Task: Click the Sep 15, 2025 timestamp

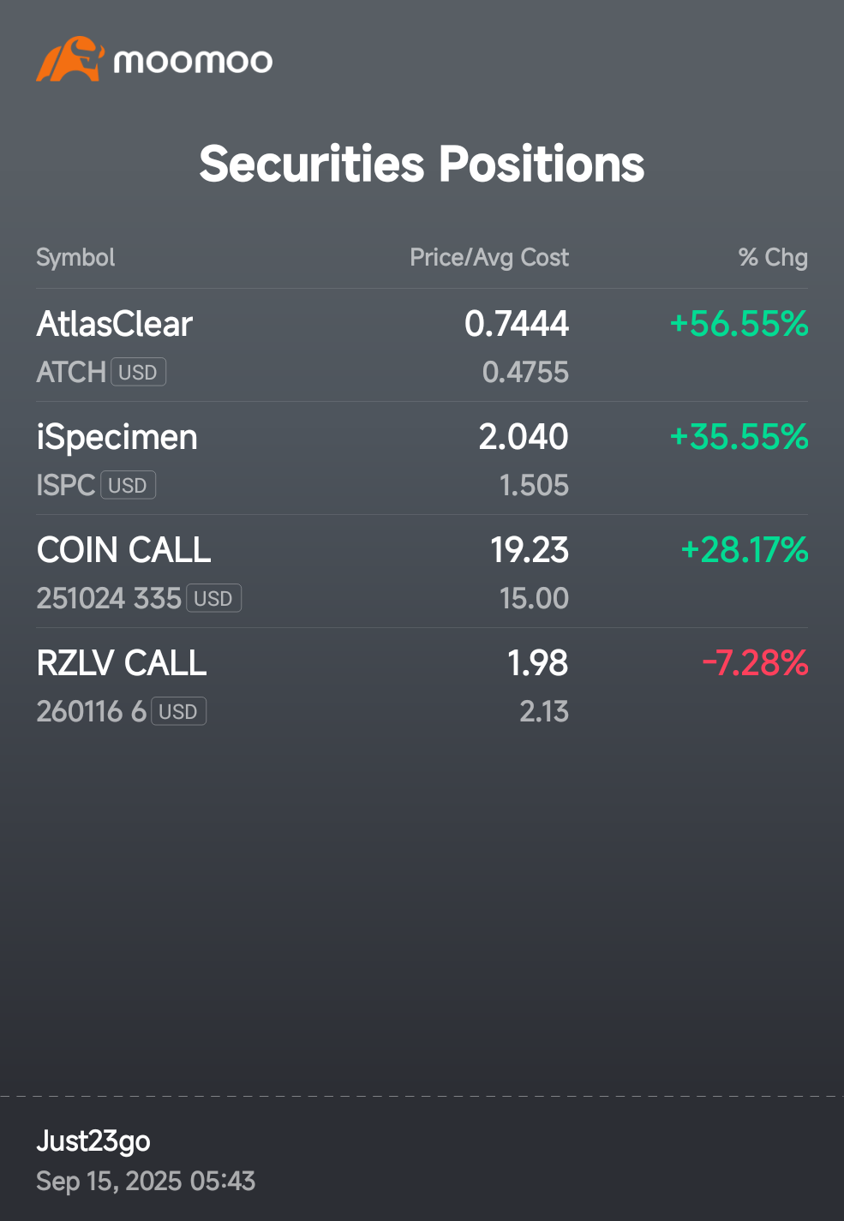Action: [x=146, y=1181]
